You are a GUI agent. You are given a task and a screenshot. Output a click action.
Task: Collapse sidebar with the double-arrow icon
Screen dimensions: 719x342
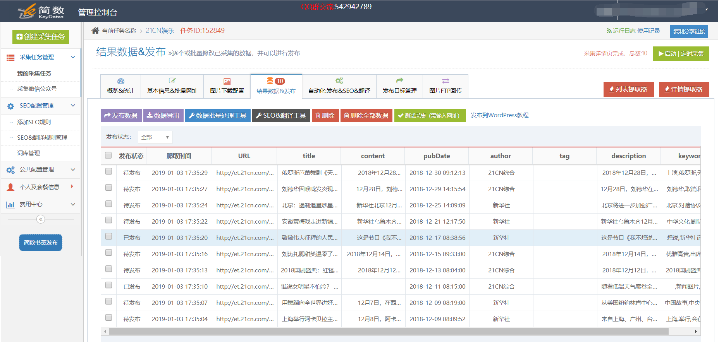[x=41, y=219]
